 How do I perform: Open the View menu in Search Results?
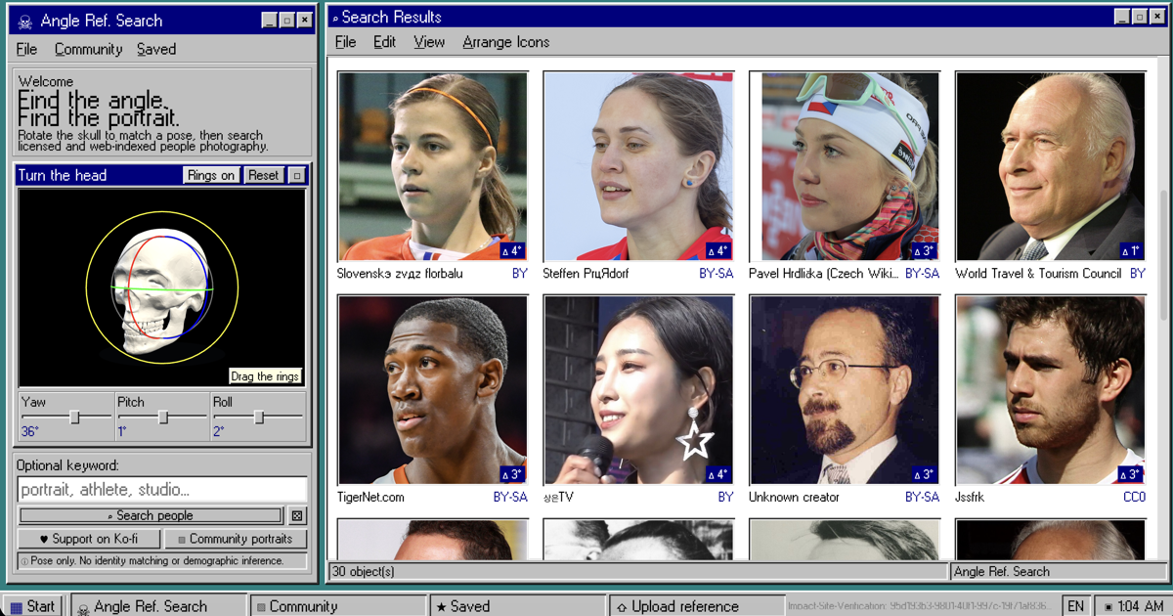pos(429,42)
